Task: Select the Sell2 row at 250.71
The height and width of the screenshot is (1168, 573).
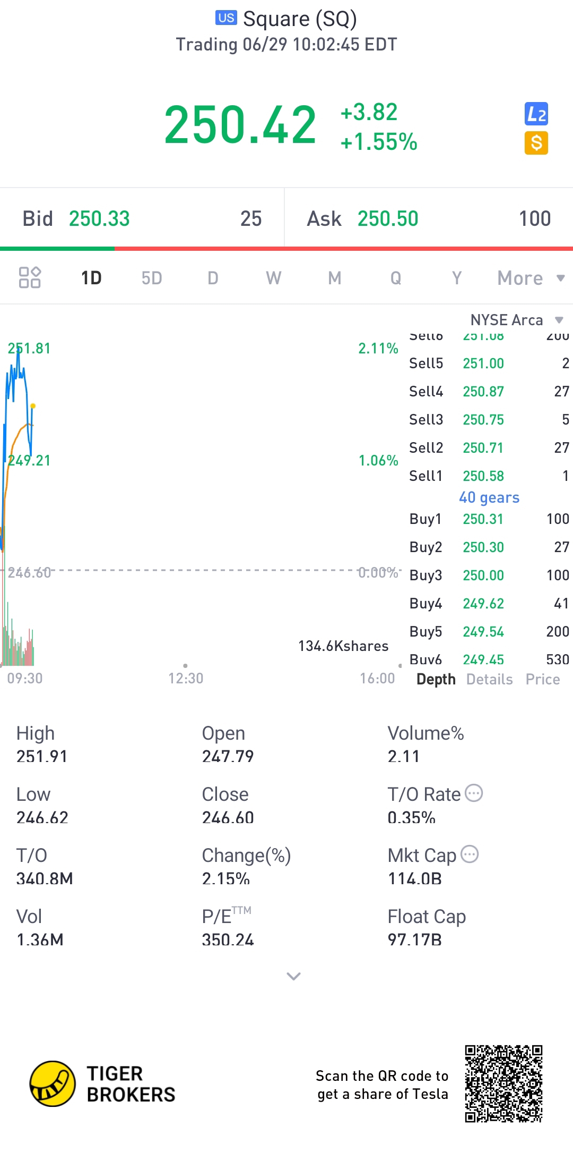Action: (489, 447)
